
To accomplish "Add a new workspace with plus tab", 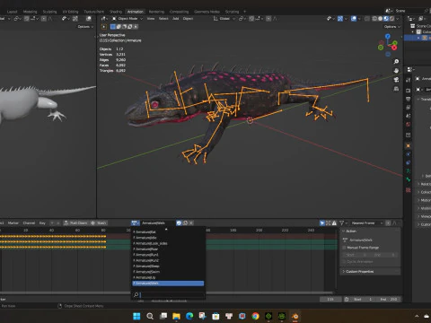I will click(244, 12).
